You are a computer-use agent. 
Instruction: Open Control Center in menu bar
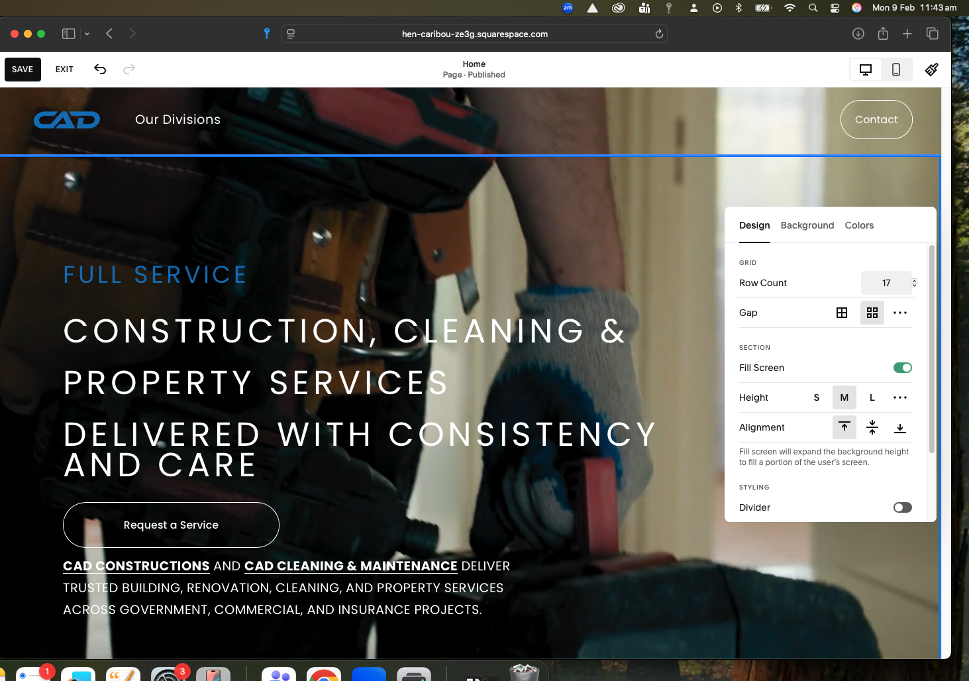pyautogui.click(x=835, y=8)
